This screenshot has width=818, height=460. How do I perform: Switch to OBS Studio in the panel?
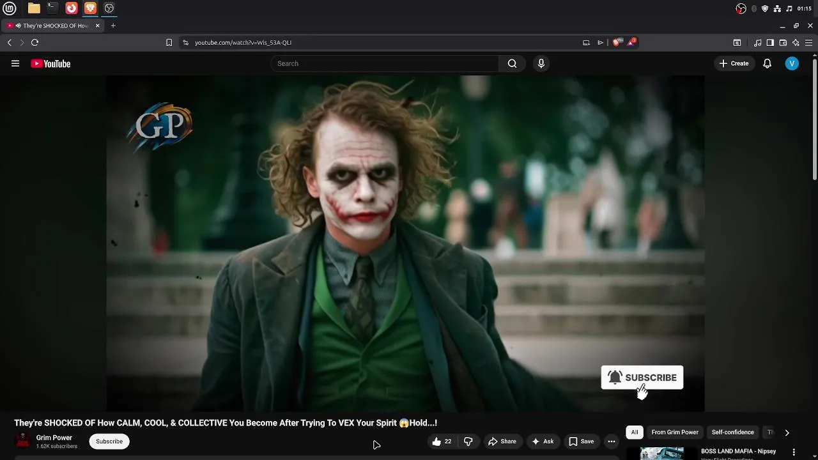109,8
